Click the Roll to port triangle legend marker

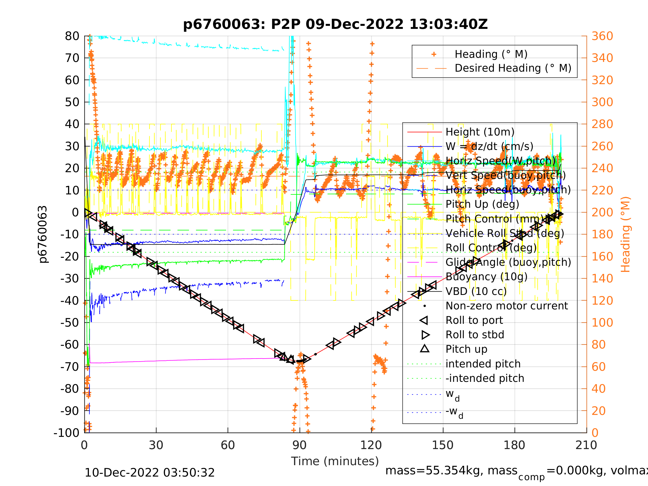(424, 320)
